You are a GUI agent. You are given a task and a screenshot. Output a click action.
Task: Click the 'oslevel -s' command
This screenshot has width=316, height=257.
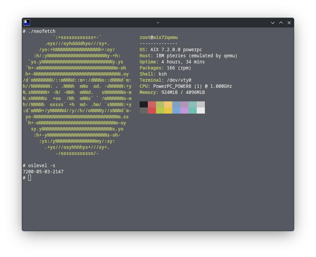pos(39,165)
